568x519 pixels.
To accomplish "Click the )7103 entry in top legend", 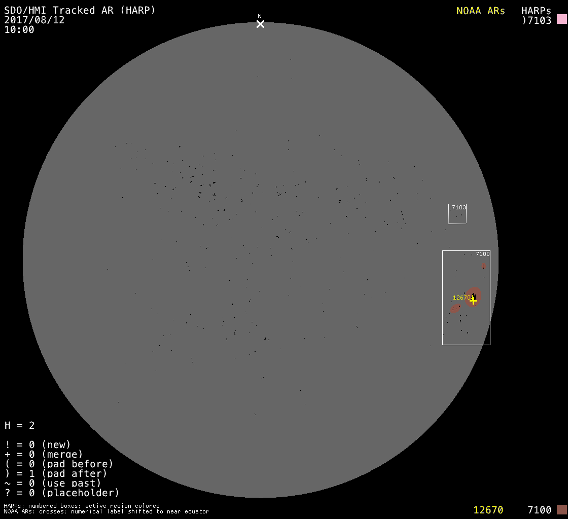I will [x=536, y=20].
